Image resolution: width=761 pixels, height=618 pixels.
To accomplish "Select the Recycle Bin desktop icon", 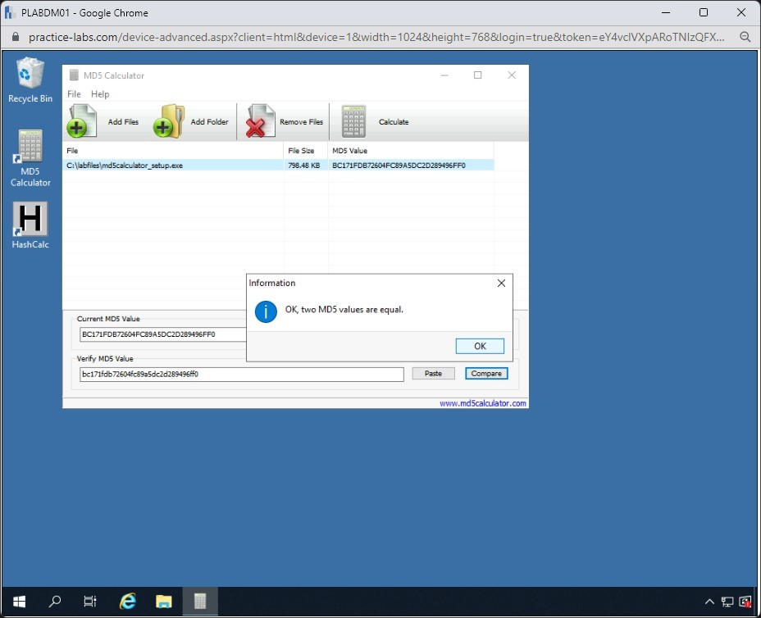I will click(x=30, y=75).
